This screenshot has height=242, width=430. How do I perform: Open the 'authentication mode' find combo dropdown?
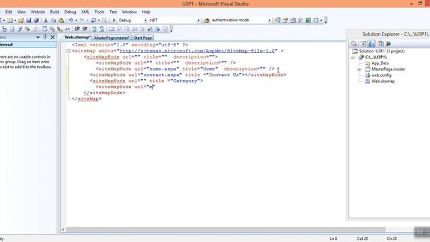coord(269,20)
